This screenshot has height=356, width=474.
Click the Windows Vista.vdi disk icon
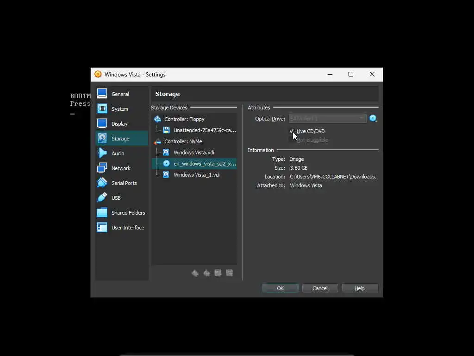pos(166,152)
